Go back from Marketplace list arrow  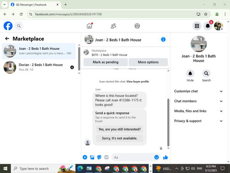pyautogui.click(x=7, y=39)
